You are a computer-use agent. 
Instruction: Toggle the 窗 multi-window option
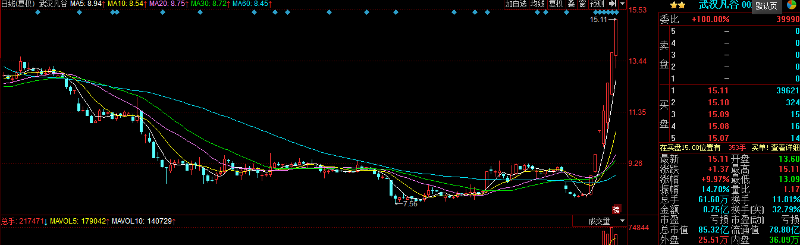click(582, 4)
